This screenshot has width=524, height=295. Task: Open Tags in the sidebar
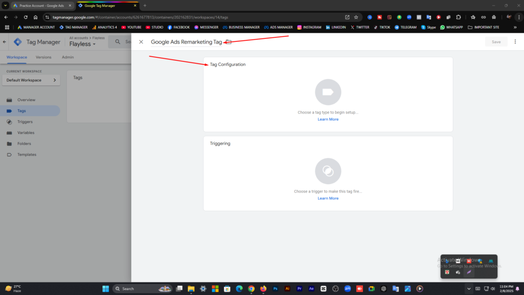click(21, 111)
